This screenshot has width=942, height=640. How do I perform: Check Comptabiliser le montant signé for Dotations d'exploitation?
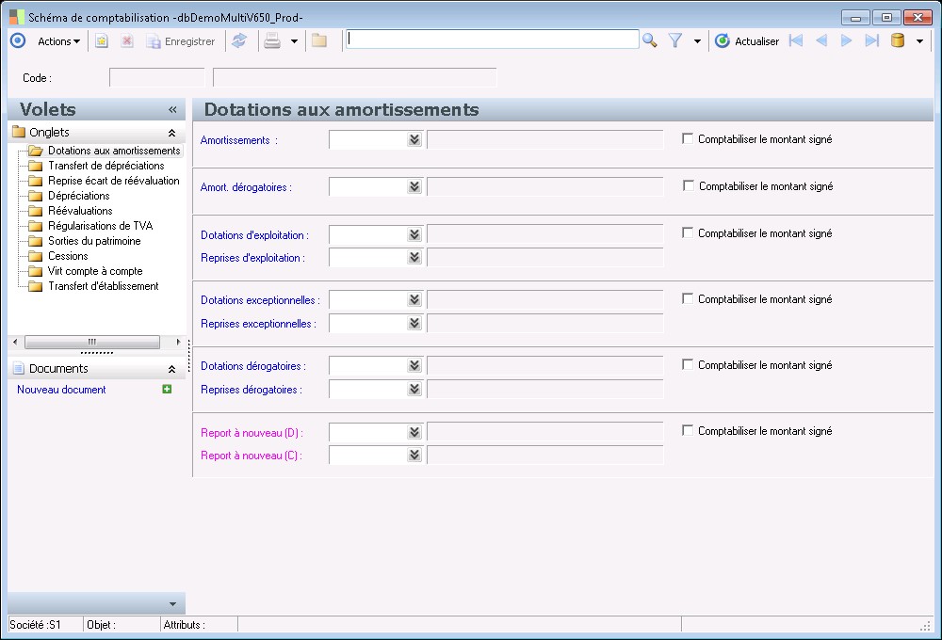(x=688, y=232)
